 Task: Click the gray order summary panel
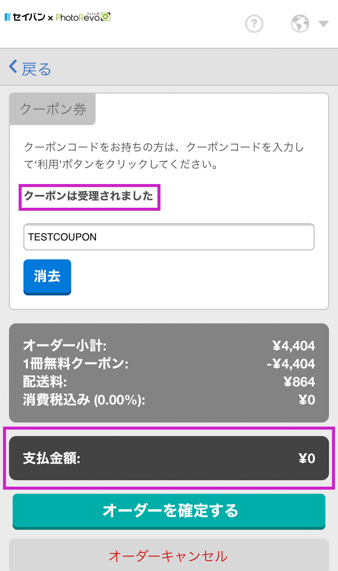[x=169, y=373]
